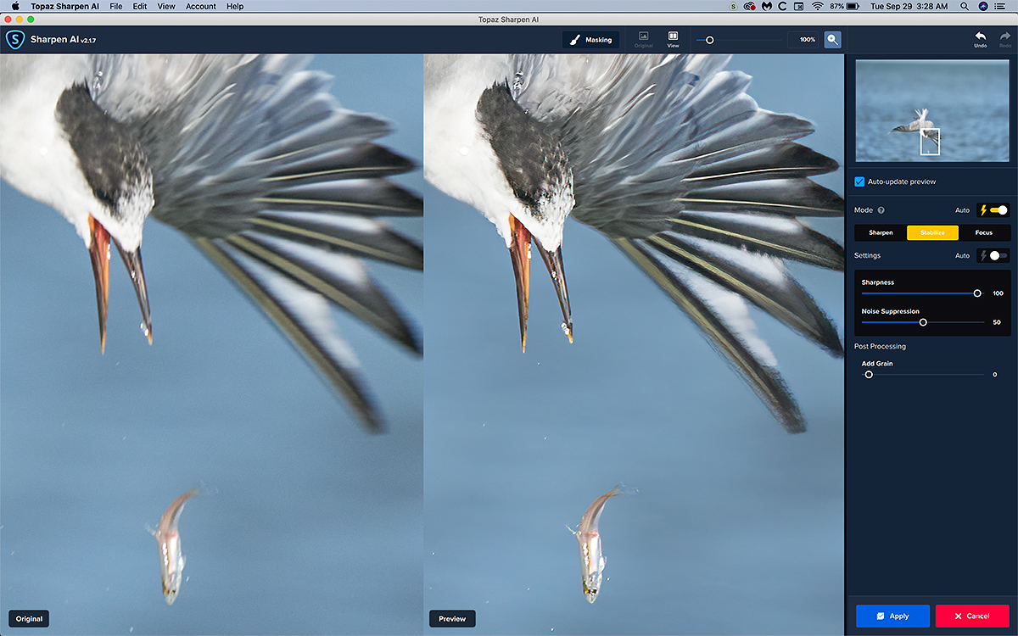This screenshot has width=1018, height=636.
Task: Click the Sharpness value 100
Action: tap(998, 293)
